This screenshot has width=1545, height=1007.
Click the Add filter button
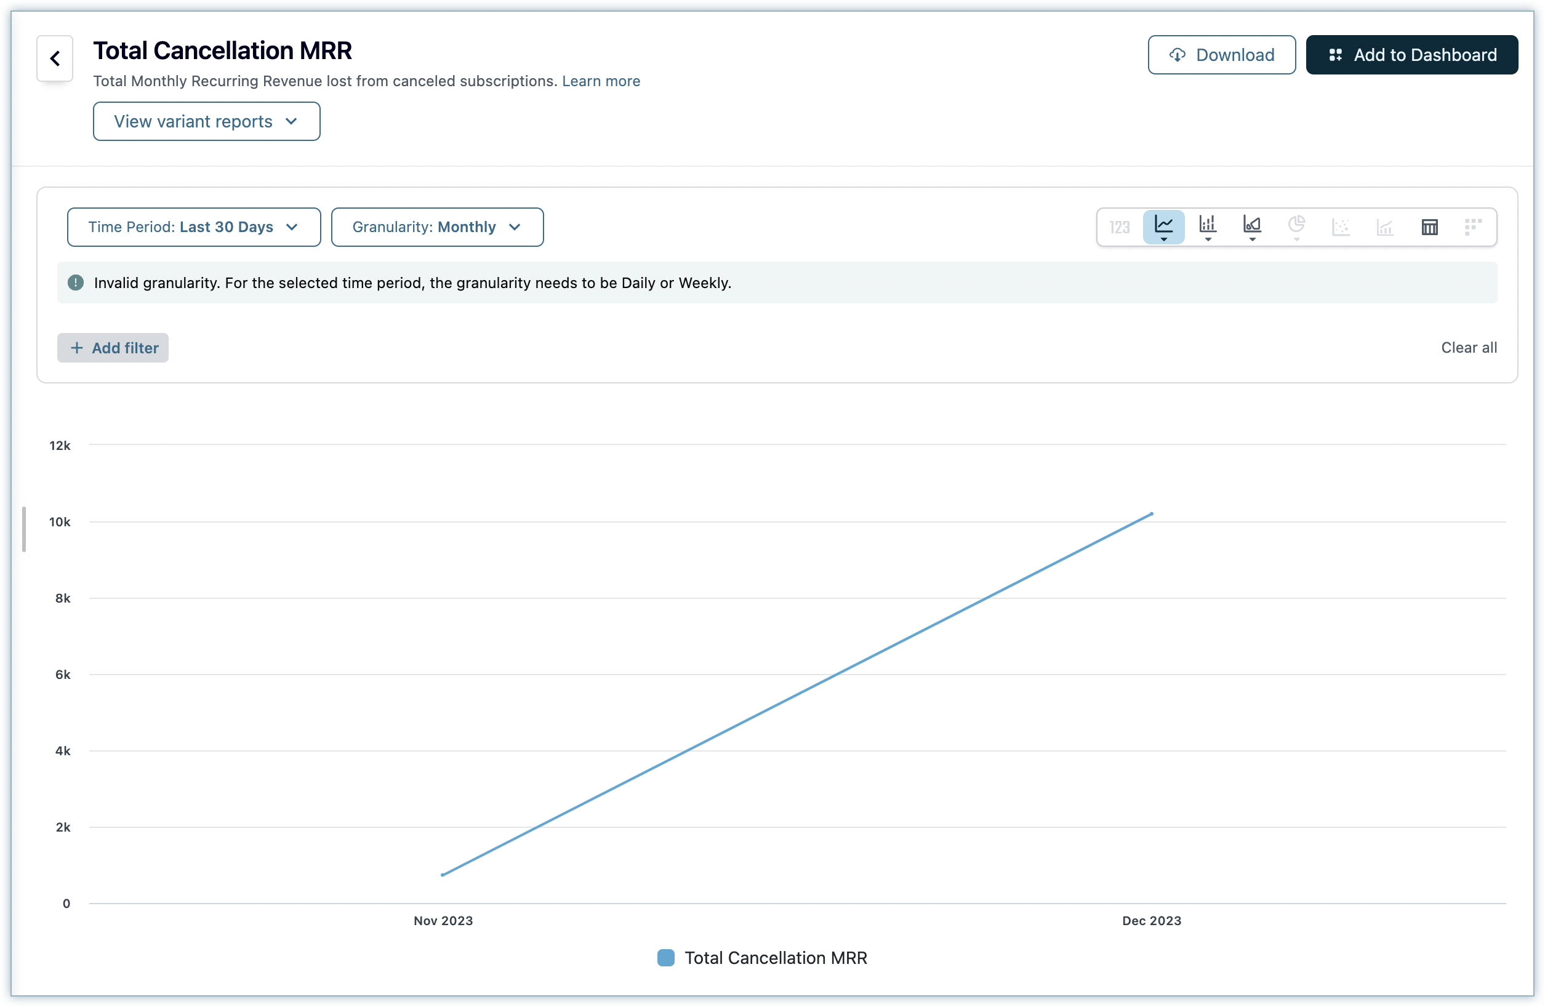pyautogui.click(x=113, y=348)
